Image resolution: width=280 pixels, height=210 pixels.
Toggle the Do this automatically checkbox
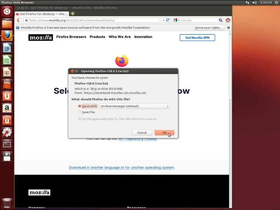pyautogui.click(x=80, y=119)
